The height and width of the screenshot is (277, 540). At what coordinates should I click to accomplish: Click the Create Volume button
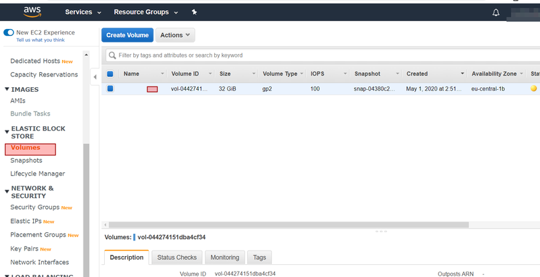click(128, 35)
